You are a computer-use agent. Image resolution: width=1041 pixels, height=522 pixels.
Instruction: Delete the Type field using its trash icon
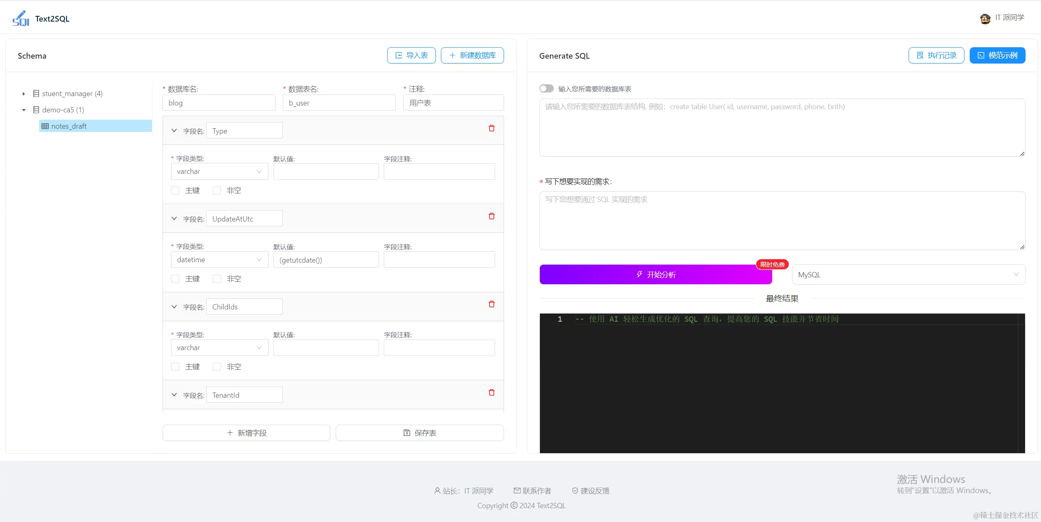491,128
